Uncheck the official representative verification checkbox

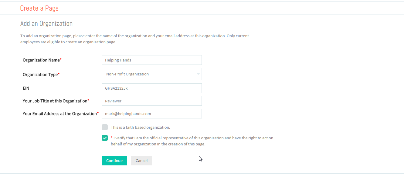pyautogui.click(x=105, y=138)
